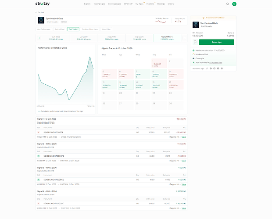The image size is (272, 219).
Task: Click the third share icon in Share this Algo
Action: 215,68
